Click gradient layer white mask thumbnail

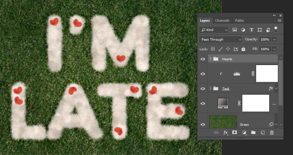(256, 103)
